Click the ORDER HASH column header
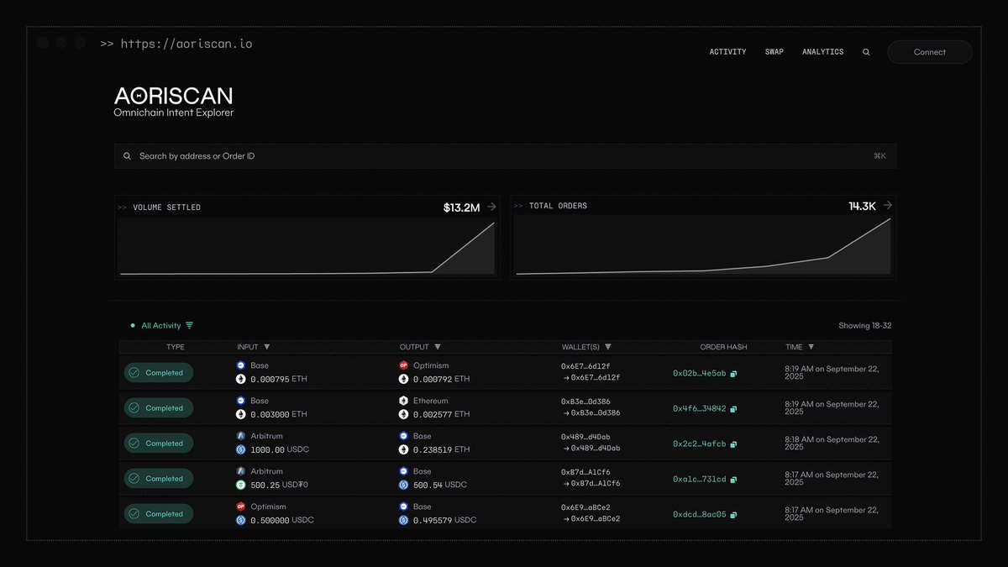 pyautogui.click(x=723, y=347)
